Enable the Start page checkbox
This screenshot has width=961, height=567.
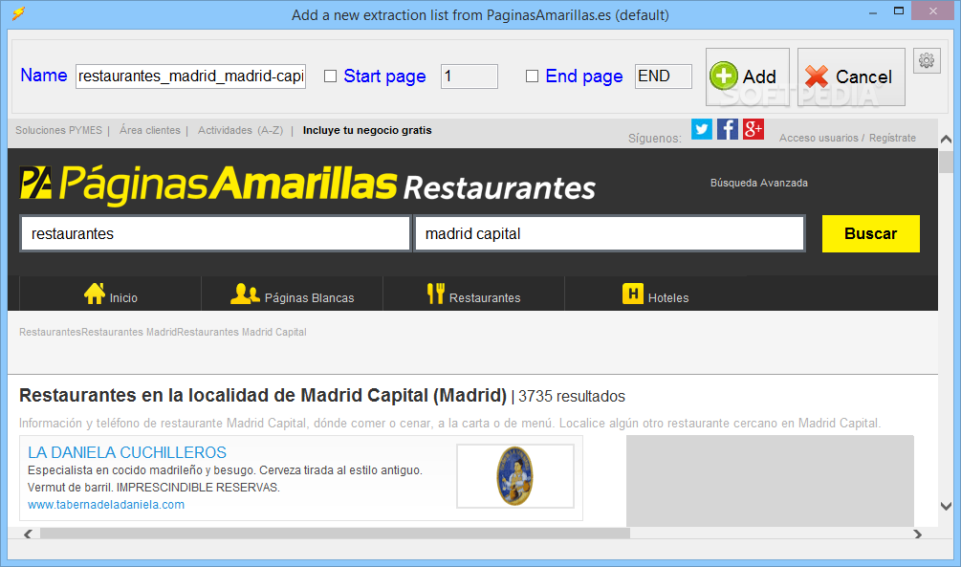point(330,76)
